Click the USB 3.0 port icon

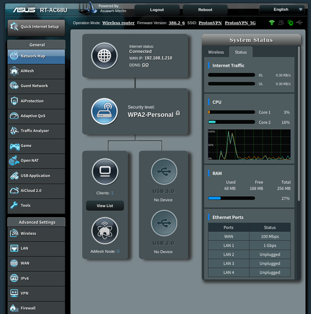(164, 172)
